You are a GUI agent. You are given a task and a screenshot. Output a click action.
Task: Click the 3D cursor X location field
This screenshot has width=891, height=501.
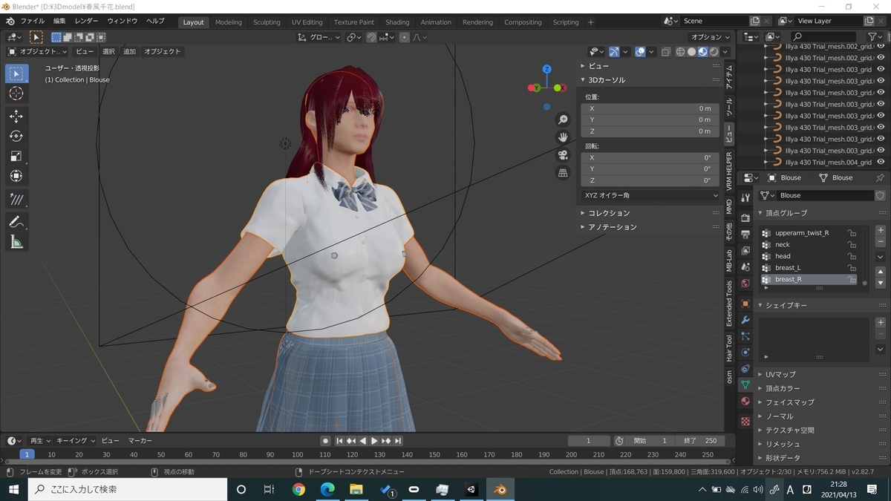[x=650, y=108]
